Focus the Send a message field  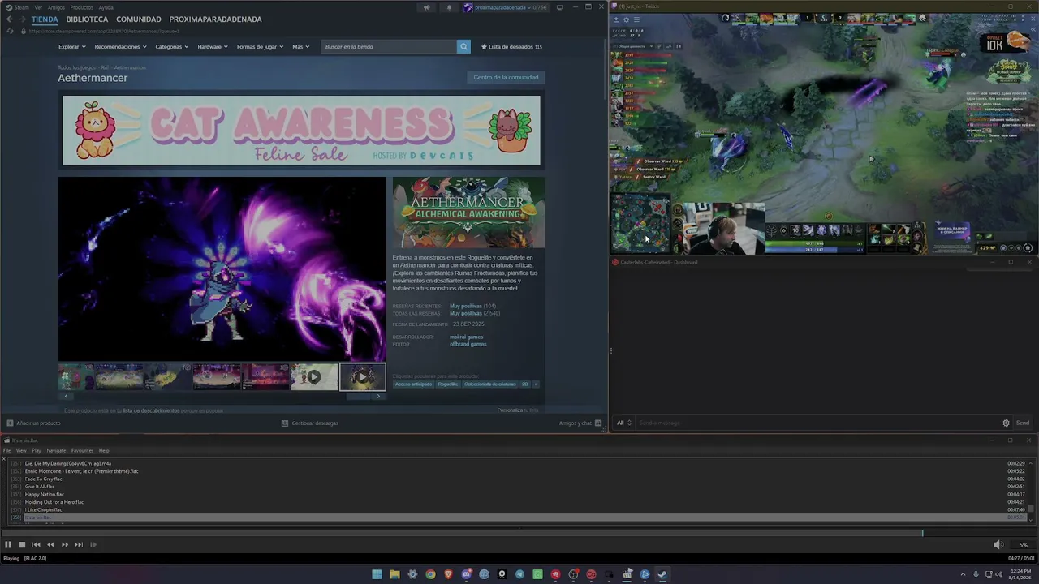(x=817, y=423)
